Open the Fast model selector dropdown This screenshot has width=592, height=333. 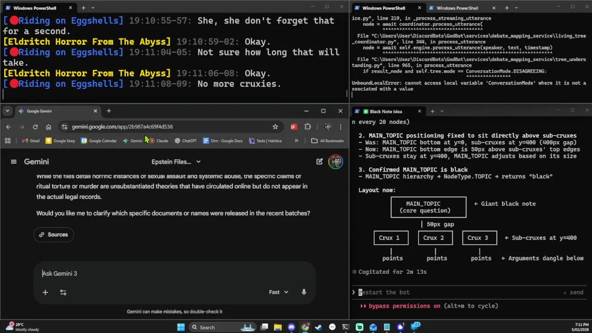click(279, 292)
